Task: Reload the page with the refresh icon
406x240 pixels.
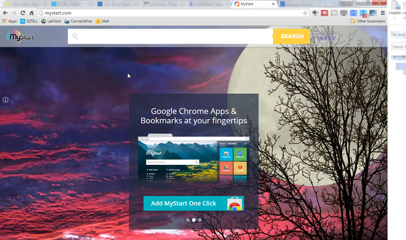Action: point(23,13)
